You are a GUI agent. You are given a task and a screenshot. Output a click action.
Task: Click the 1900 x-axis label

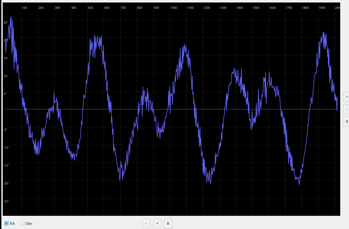pyautogui.click(x=322, y=8)
